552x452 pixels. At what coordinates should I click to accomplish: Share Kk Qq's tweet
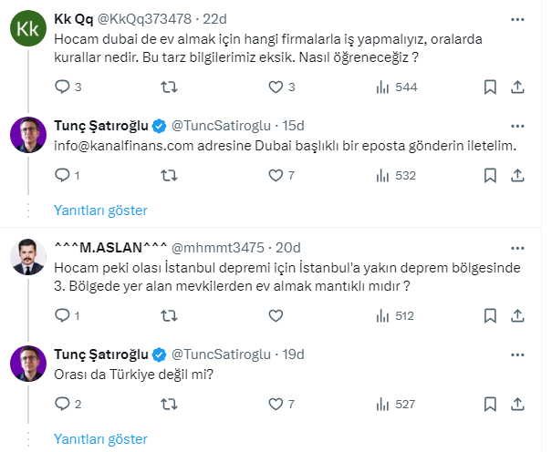click(x=517, y=87)
